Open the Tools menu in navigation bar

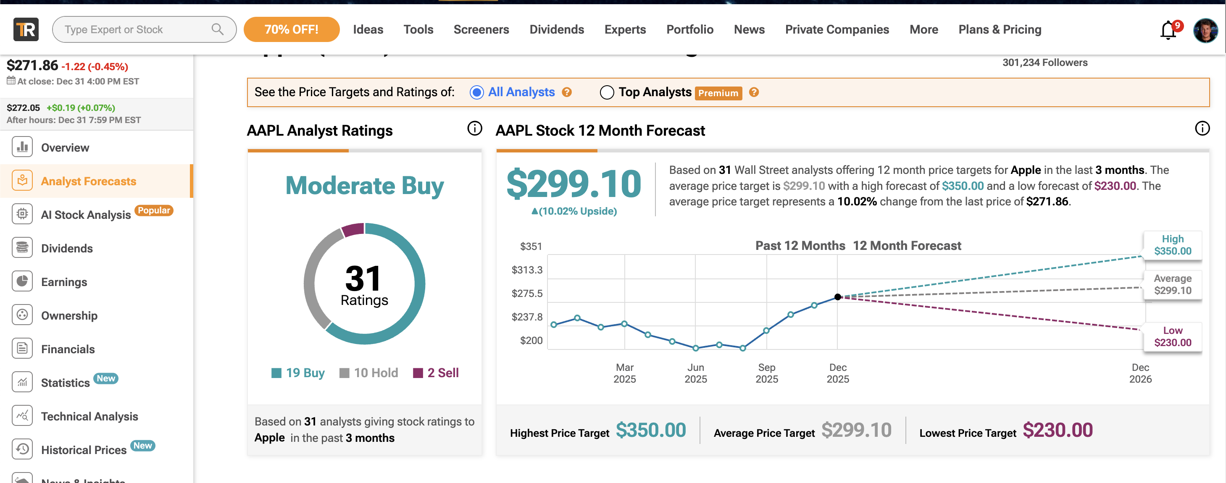tap(418, 29)
